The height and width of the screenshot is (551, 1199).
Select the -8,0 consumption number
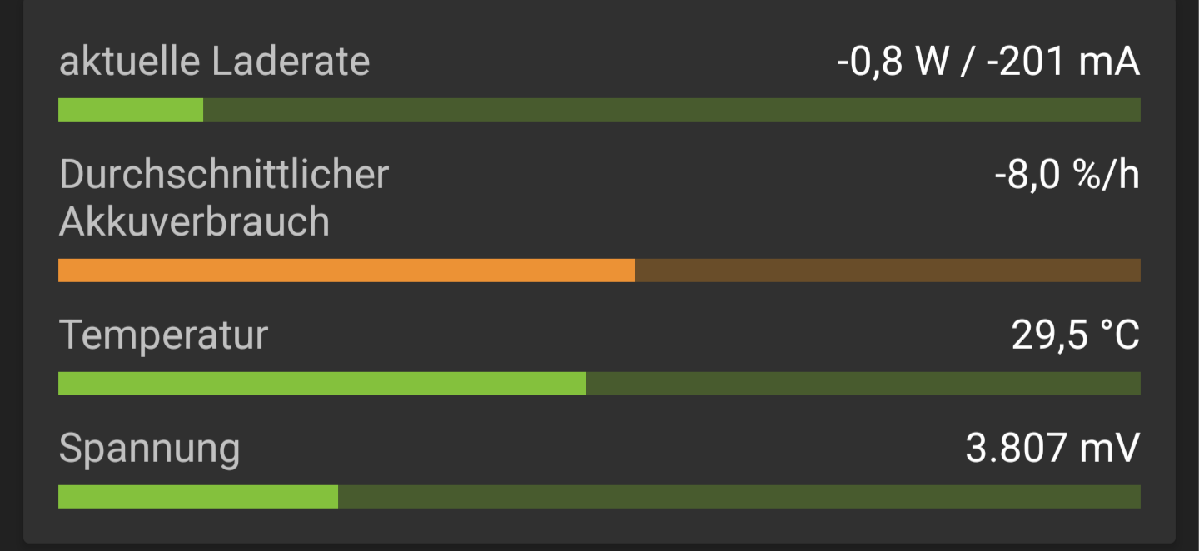pyautogui.click(x=1029, y=175)
